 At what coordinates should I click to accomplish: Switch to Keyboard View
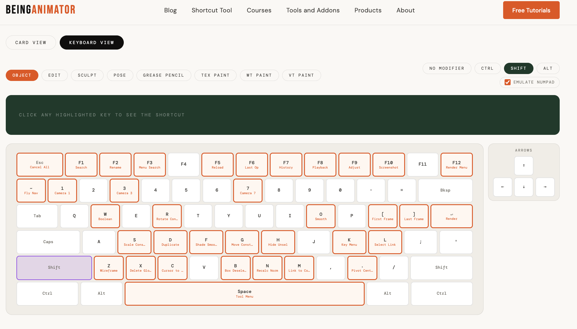point(92,42)
